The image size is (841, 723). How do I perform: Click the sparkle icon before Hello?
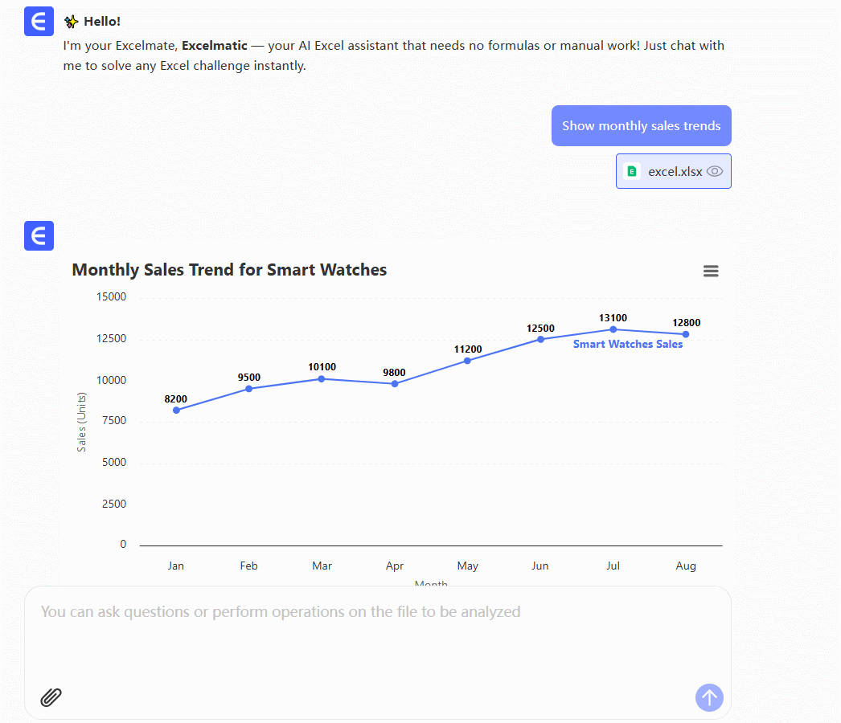click(71, 22)
